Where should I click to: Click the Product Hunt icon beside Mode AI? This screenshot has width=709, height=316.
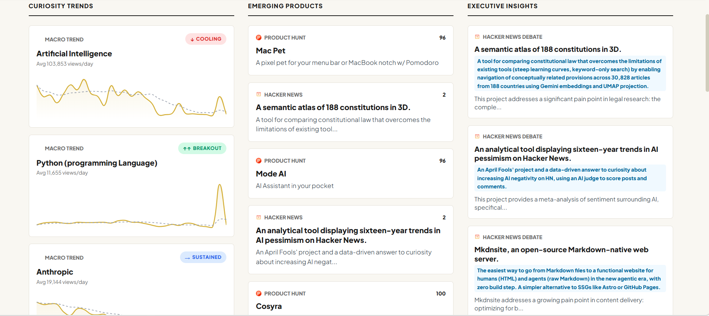[258, 161]
